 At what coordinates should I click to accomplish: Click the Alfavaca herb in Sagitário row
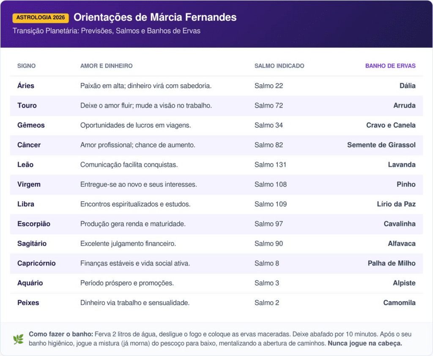pyautogui.click(x=401, y=244)
